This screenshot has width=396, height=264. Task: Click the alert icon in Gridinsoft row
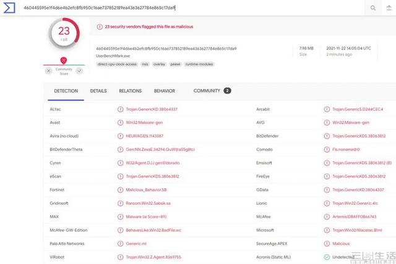pyautogui.click(x=121, y=204)
